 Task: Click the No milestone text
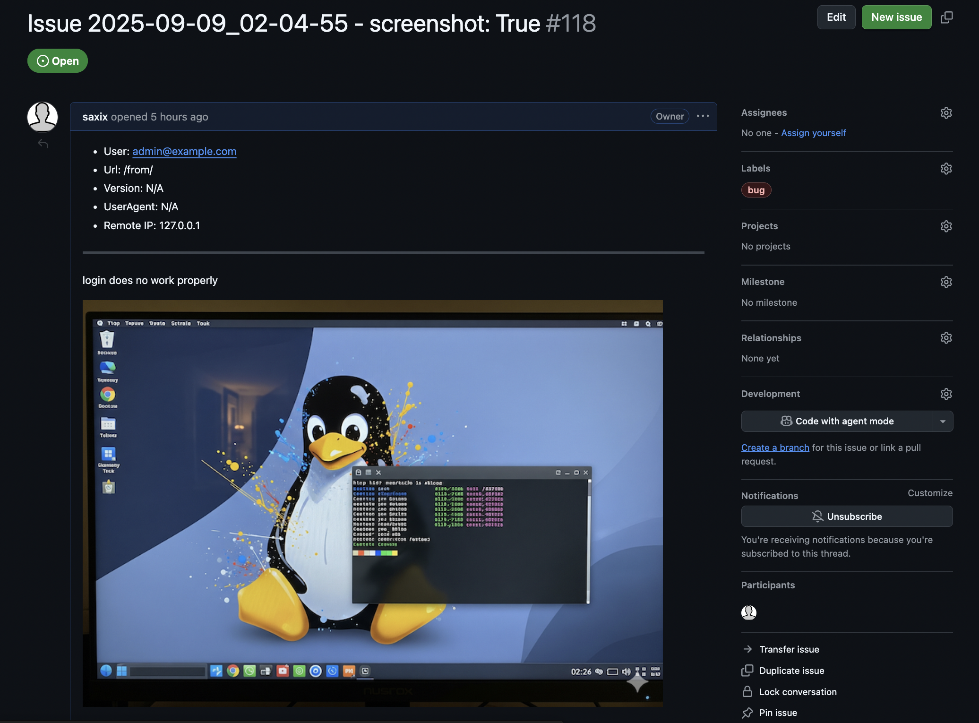769,302
